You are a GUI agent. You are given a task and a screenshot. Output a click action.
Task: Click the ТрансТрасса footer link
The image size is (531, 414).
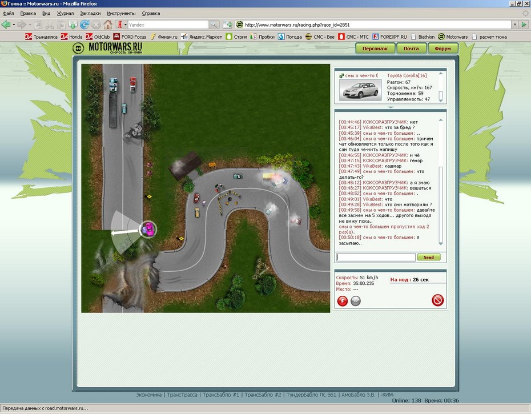pyautogui.click(x=182, y=395)
